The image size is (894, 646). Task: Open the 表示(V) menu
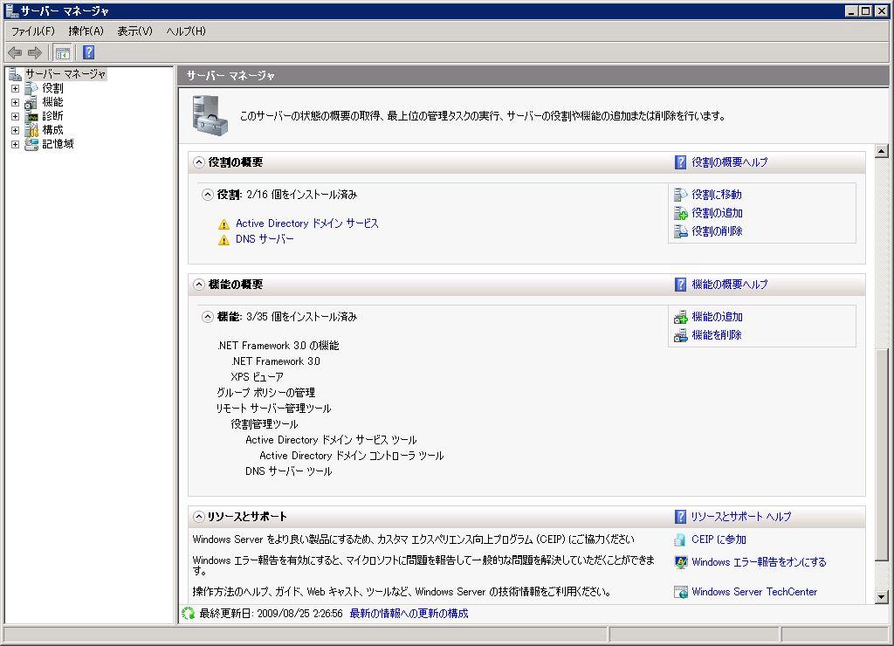click(135, 31)
